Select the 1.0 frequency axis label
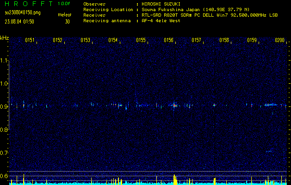The image size is (291, 185). pyautogui.click(x=4, y=84)
